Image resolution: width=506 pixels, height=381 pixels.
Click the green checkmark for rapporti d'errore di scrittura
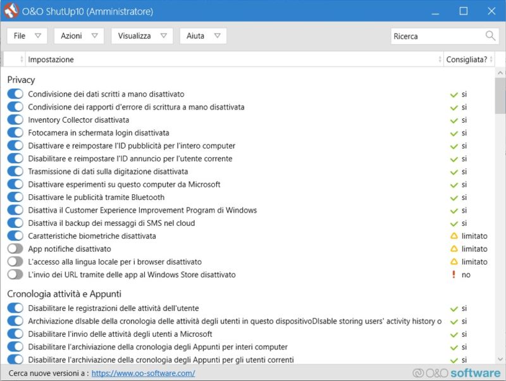(x=454, y=108)
